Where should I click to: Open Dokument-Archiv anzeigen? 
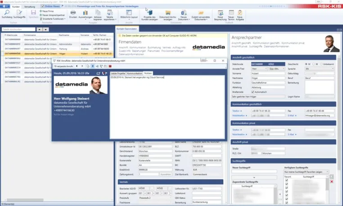click(x=168, y=15)
